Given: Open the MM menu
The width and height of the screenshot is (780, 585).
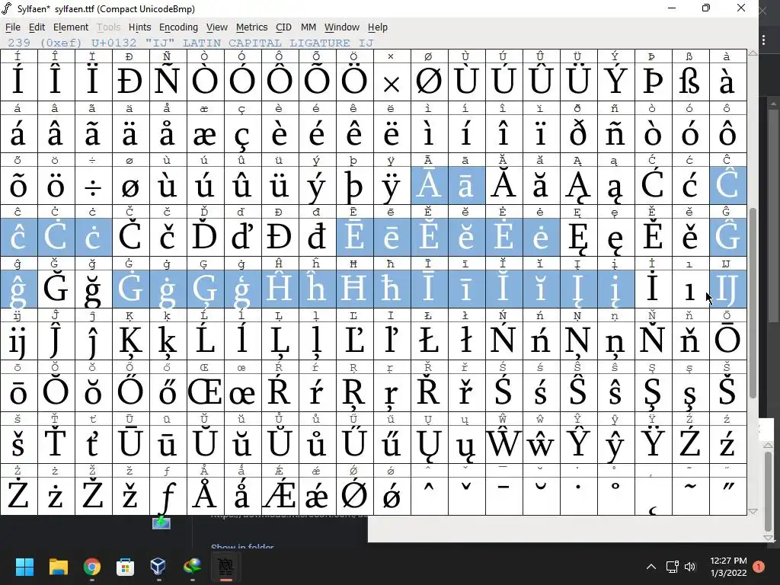Looking at the screenshot, I should [308, 27].
